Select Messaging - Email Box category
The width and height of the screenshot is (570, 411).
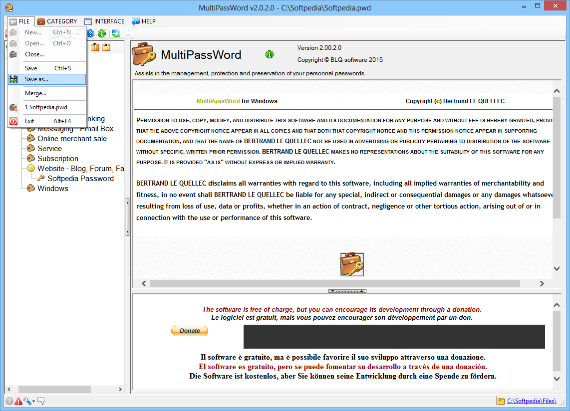(x=75, y=129)
